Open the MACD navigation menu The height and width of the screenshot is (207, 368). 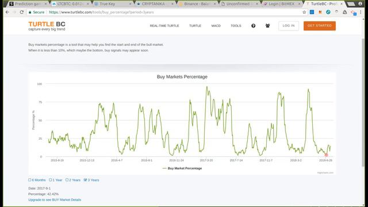pos(216,26)
